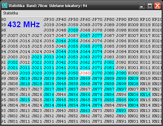The height and width of the screenshot is (126, 163).
Task: Click the KN08 locator cell
Action: pyautogui.click(x=133, y=84)
